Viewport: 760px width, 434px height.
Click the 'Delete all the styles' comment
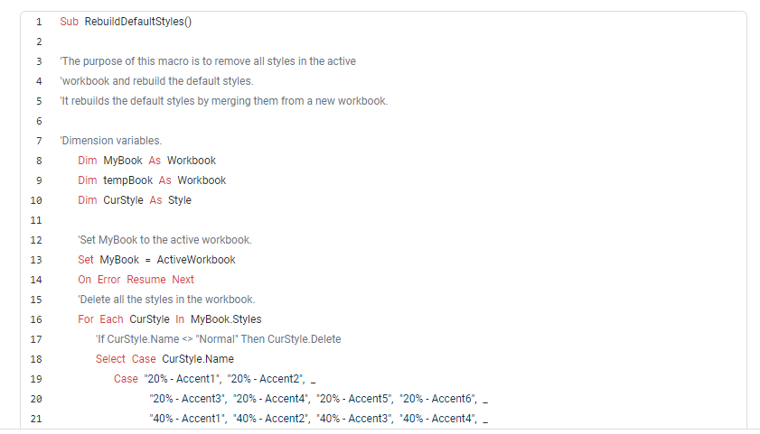click(x=166, y=300)
